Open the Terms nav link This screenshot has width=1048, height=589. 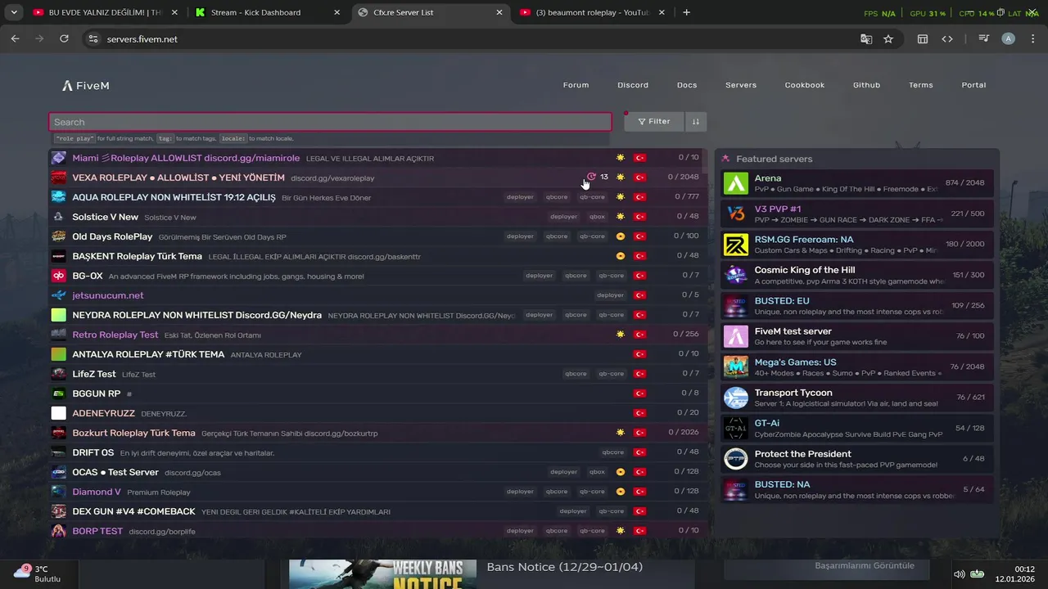tap(920, 85)
